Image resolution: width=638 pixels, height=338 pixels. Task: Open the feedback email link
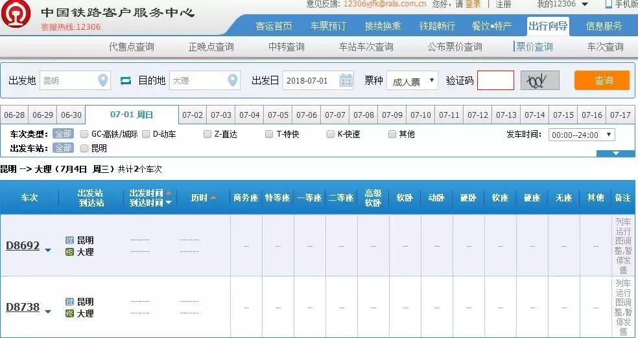(385, 4)
